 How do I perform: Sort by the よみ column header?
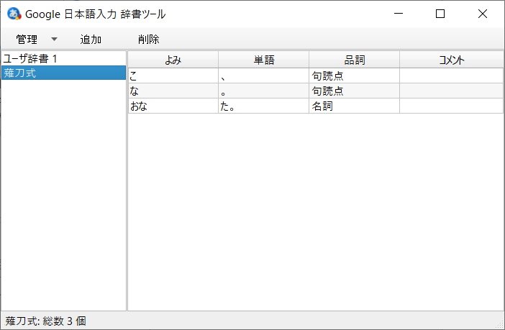[173, 60]
